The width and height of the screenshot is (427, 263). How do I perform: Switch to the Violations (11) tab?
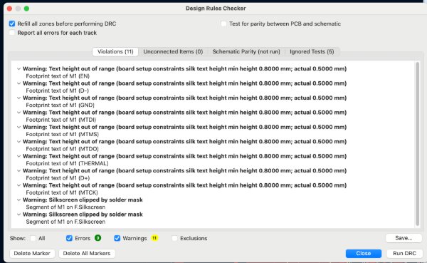pyautogui.click(x=115, y=51)
